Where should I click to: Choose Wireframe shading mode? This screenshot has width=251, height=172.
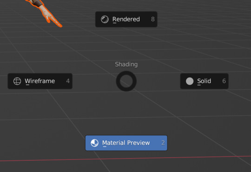point(40,81)
